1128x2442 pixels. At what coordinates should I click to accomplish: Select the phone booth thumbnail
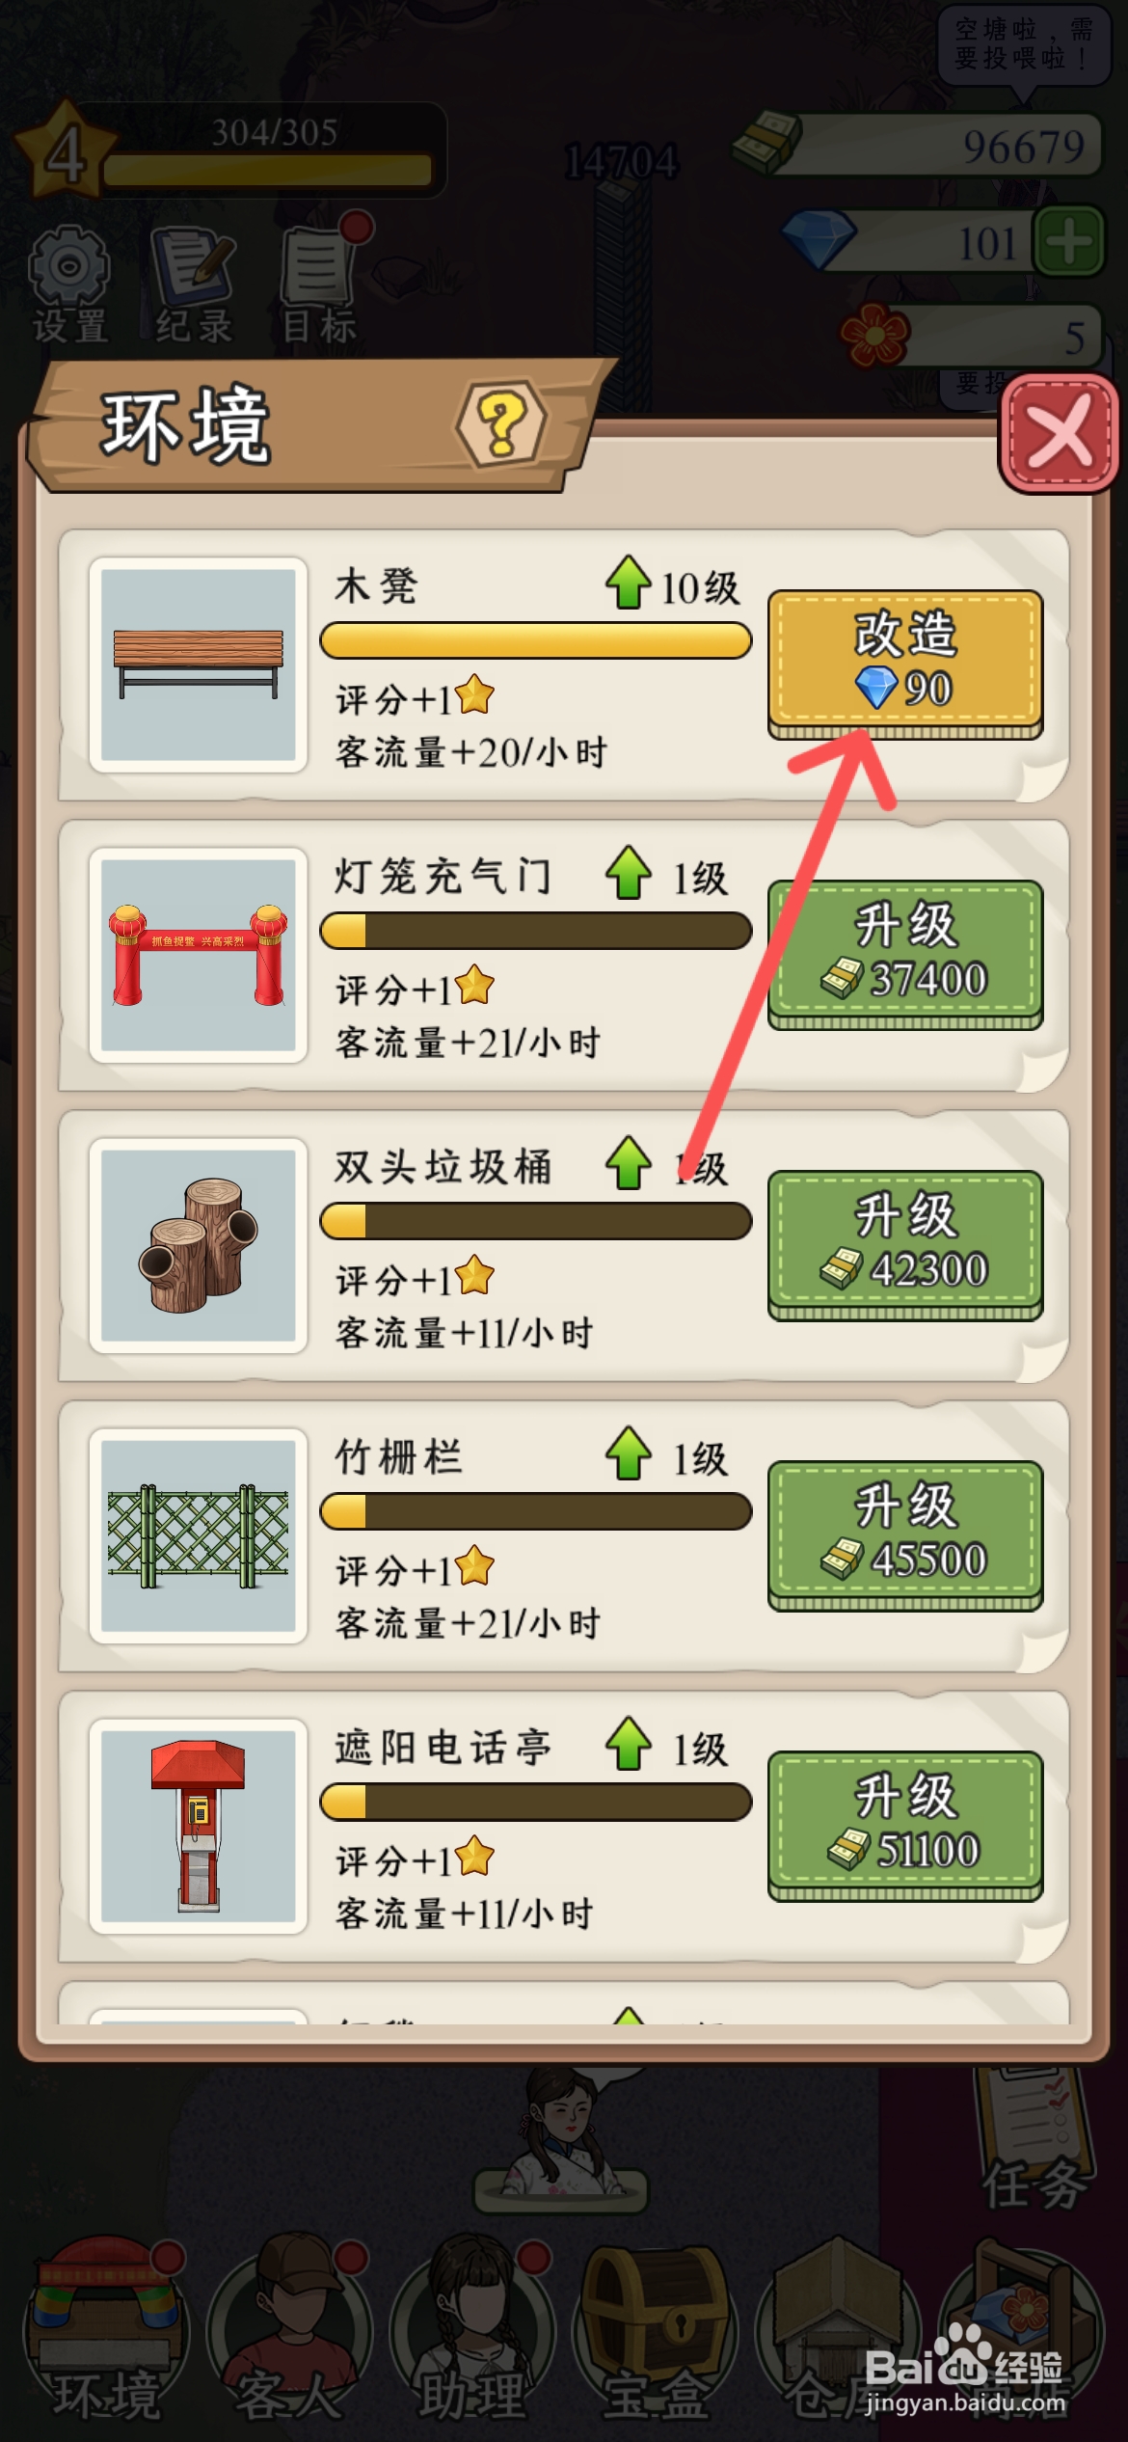pos(199,1826)
